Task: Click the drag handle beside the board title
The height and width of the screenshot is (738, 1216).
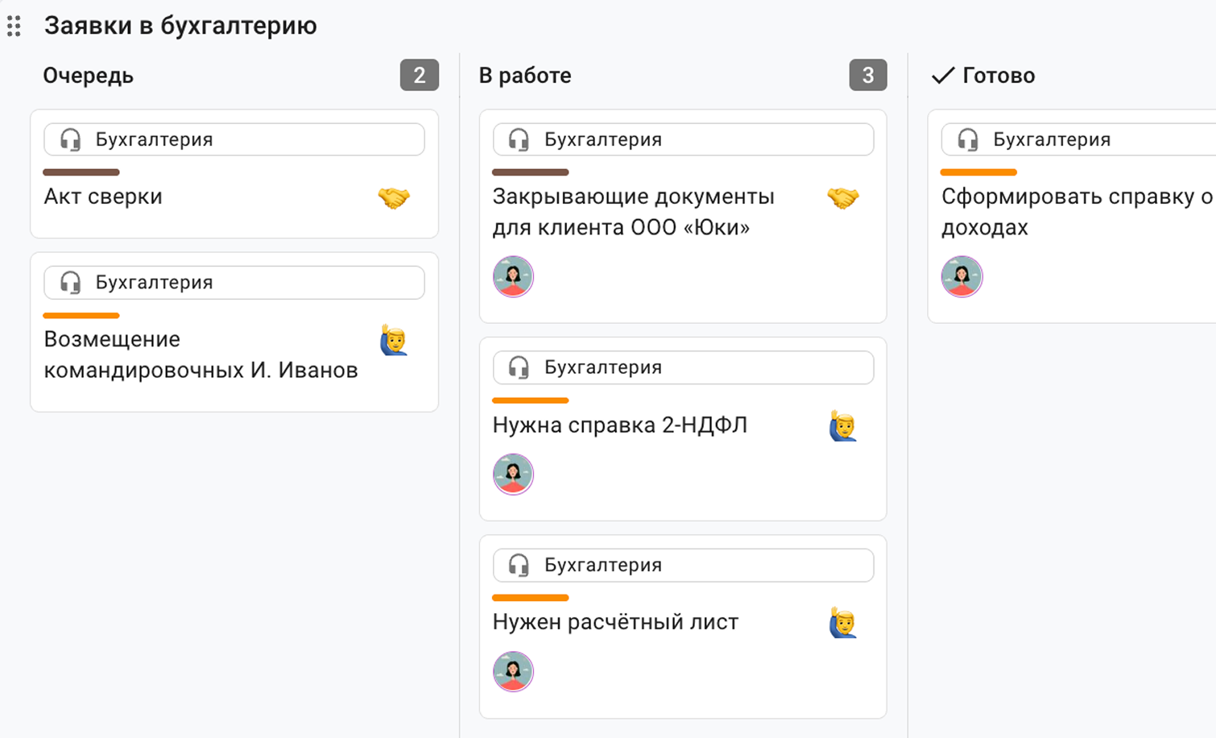Action: (14, 27)
